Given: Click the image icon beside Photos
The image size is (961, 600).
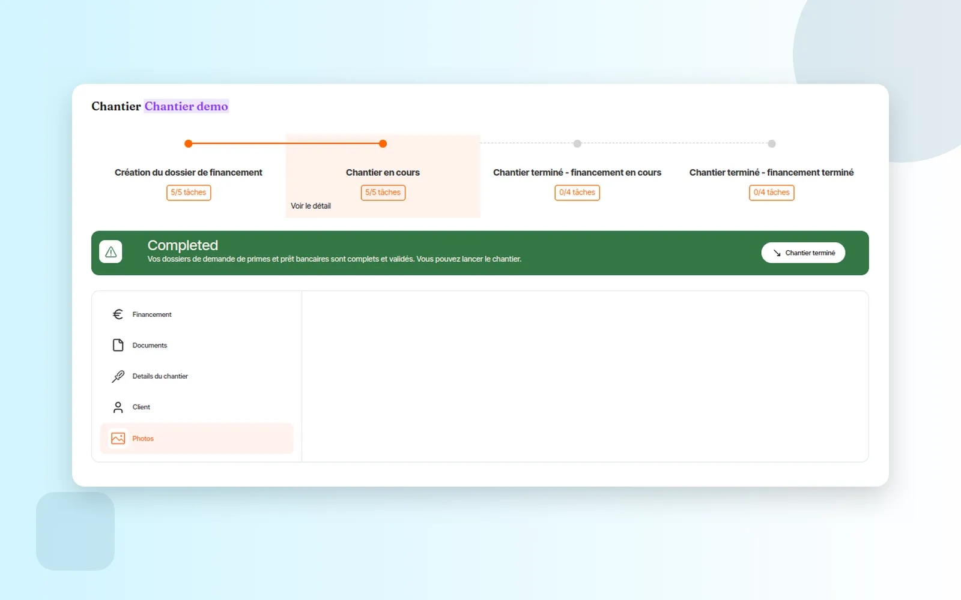Looking at the screenshot, I should tap(118, 439).
